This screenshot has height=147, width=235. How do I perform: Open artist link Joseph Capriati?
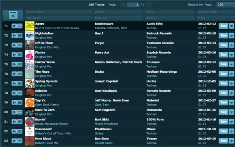(x=106, y=81)
